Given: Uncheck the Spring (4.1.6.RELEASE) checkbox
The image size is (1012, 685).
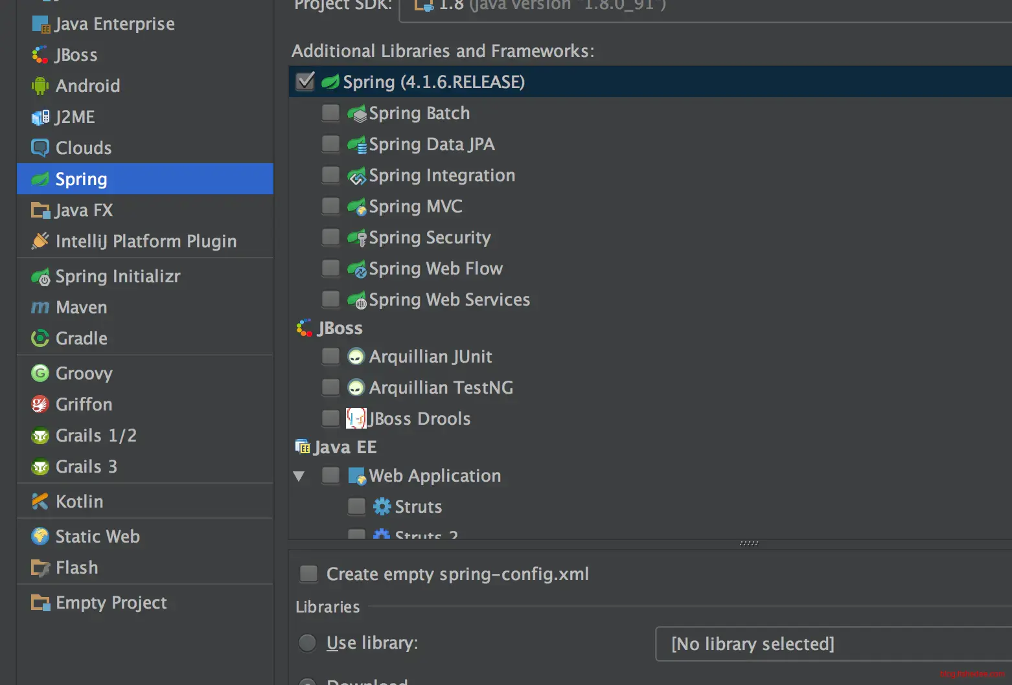Looking at the screenshot, I should click(305, 82).
